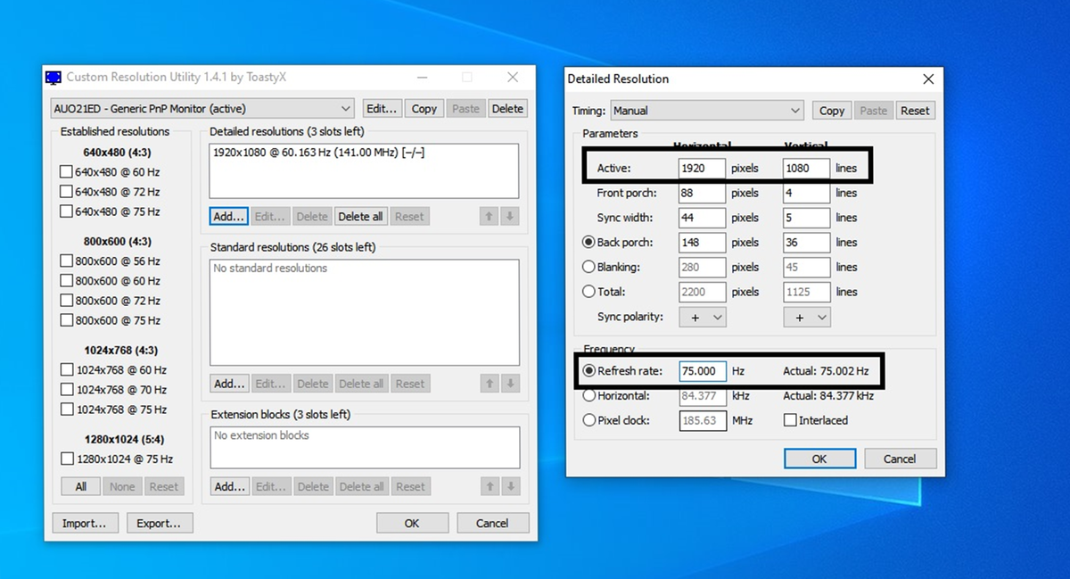1070x579 pixels.
Task: Click Add... under Detailed resolutions
Action: tap(229, 216)
